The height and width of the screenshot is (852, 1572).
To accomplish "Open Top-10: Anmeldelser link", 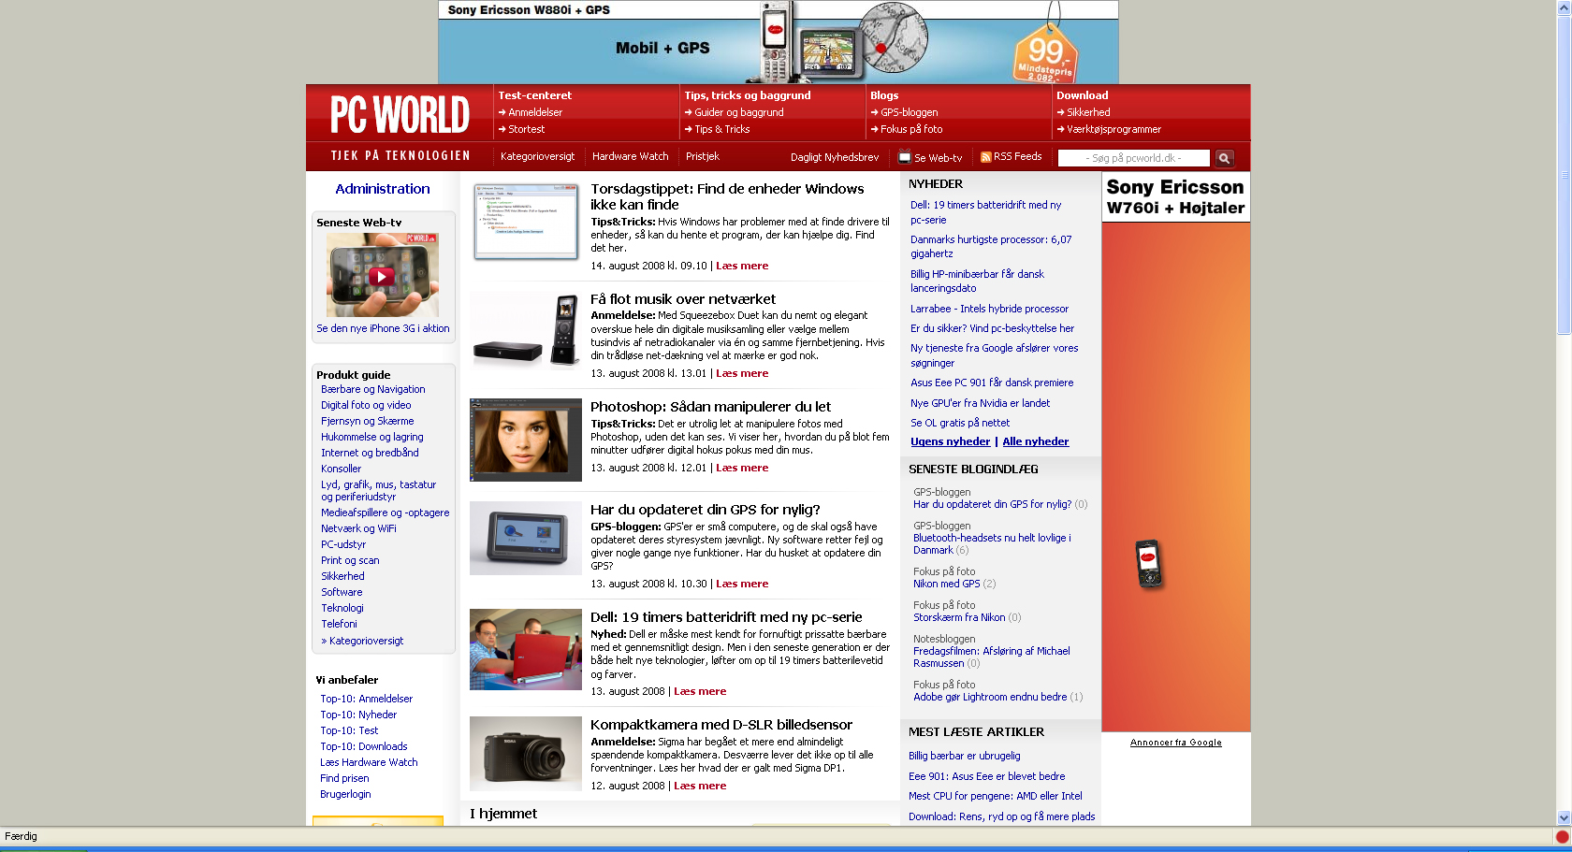I will click(367, 699).
